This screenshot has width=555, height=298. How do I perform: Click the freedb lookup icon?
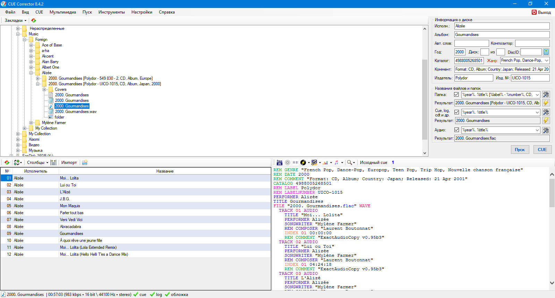[279, 163]
